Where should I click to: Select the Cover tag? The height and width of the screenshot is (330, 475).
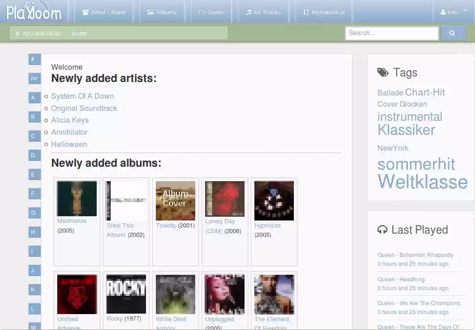pyautogui.click(x=387, y=104)
